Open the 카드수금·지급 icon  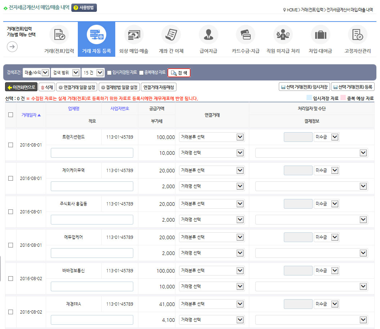click(x=246, y=35)
